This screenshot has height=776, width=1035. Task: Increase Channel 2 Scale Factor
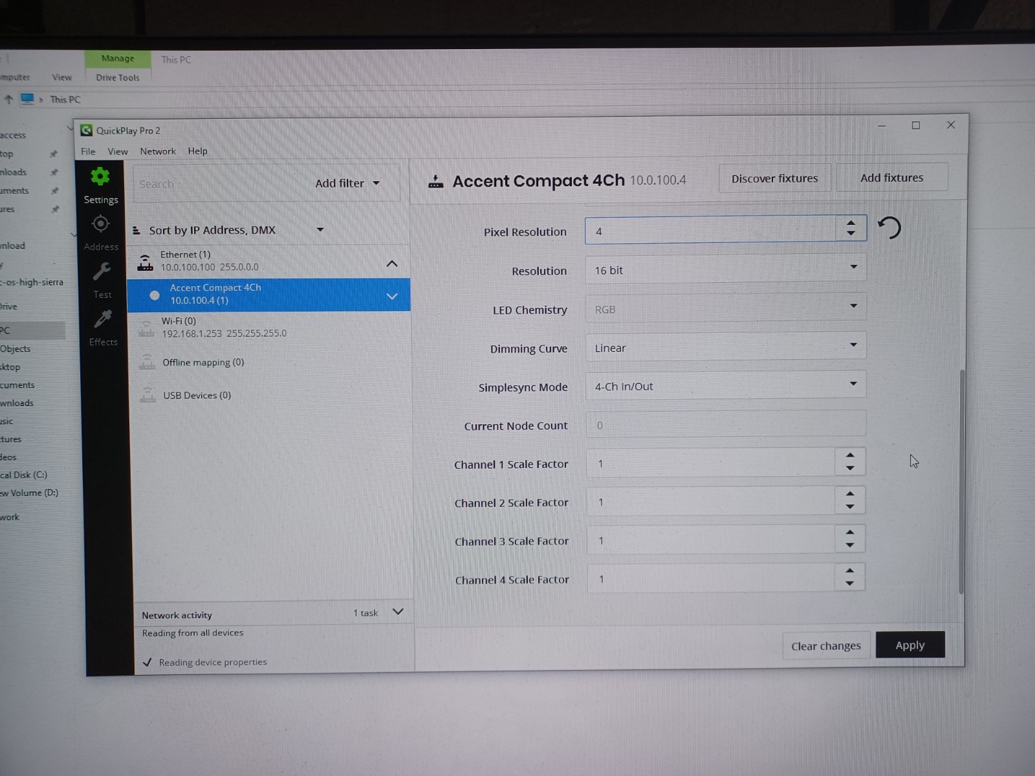[850, 494]
